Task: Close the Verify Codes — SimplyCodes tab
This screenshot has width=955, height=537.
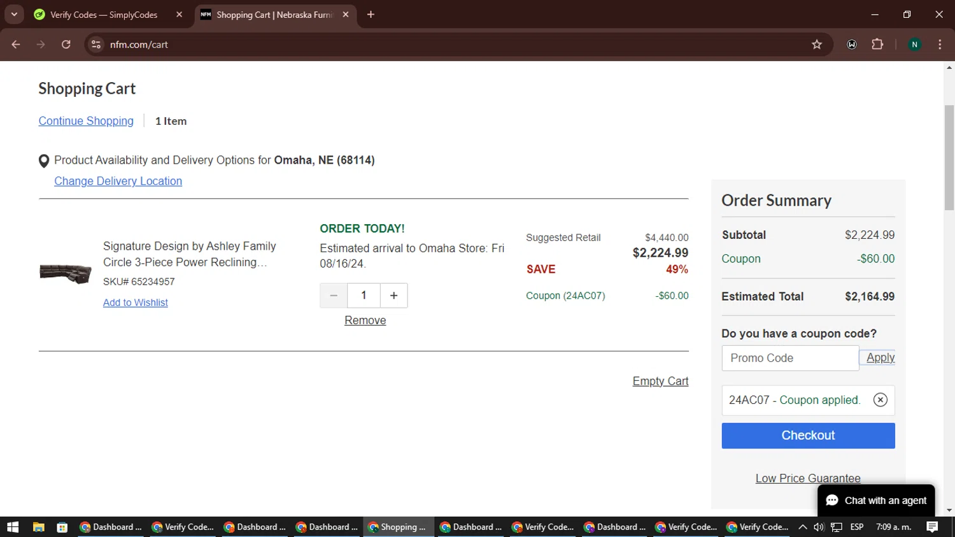Action: tap(179, 15)
